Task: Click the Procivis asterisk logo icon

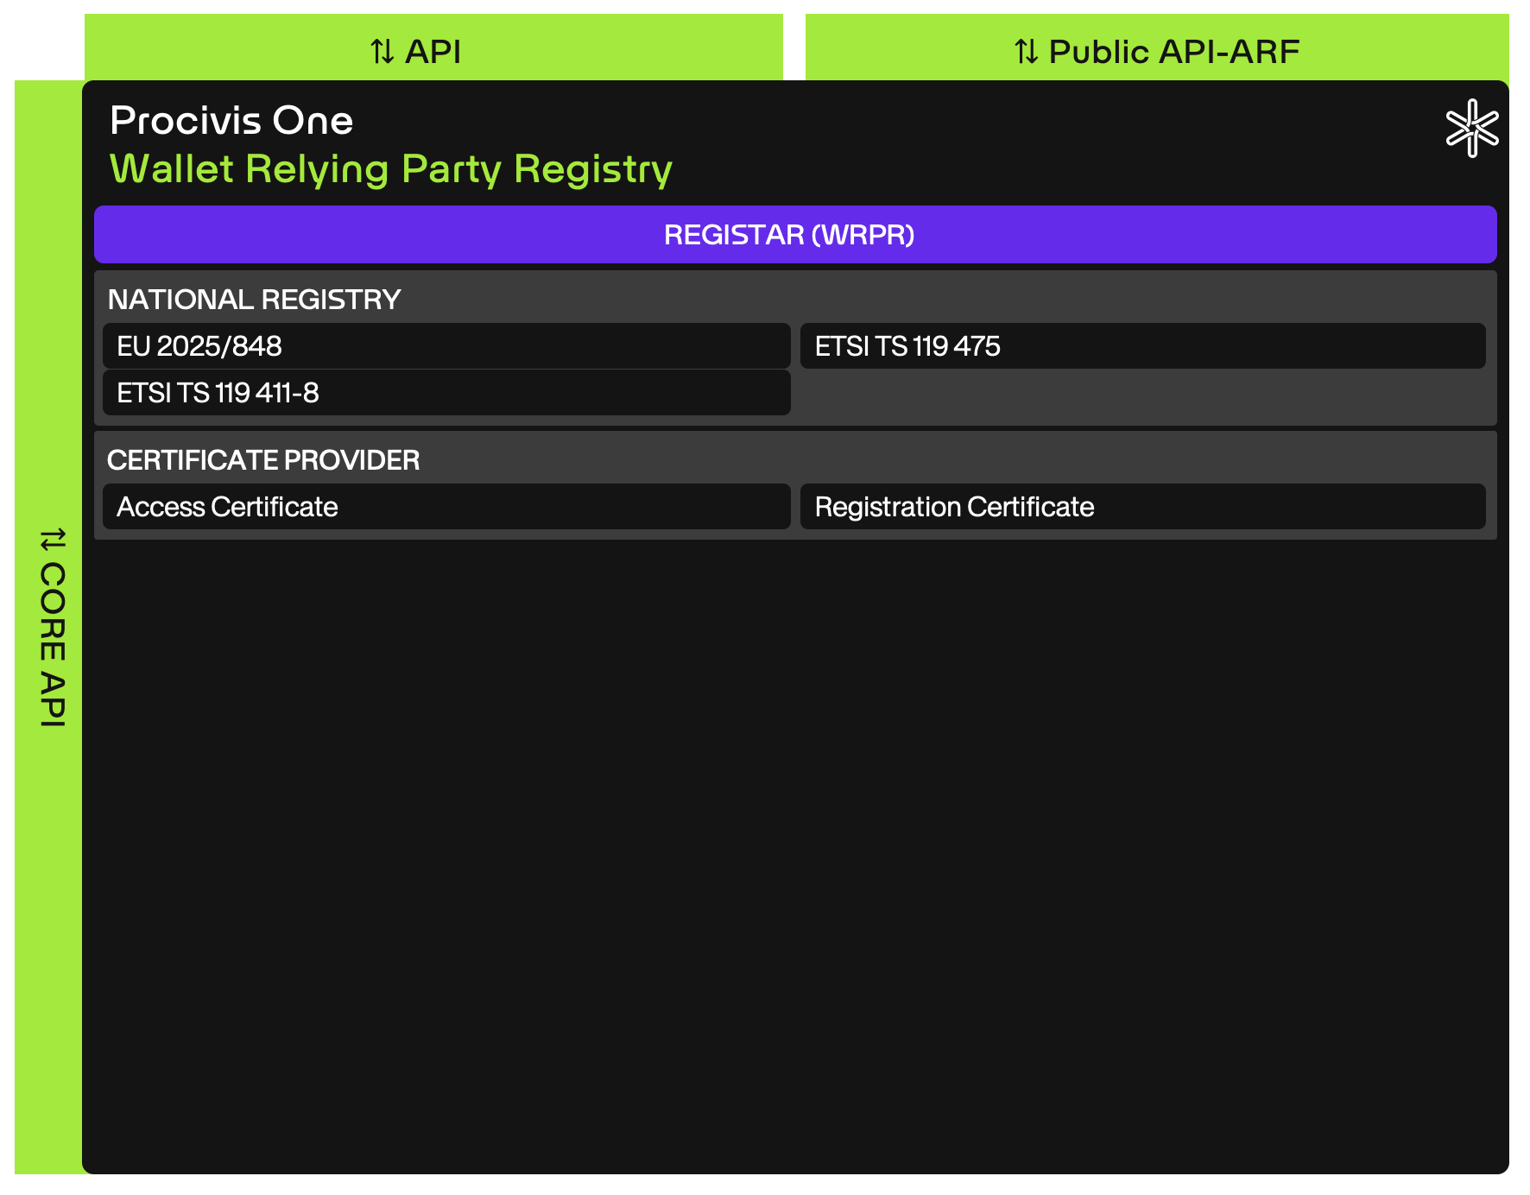Action: [x=1472, y=128]
